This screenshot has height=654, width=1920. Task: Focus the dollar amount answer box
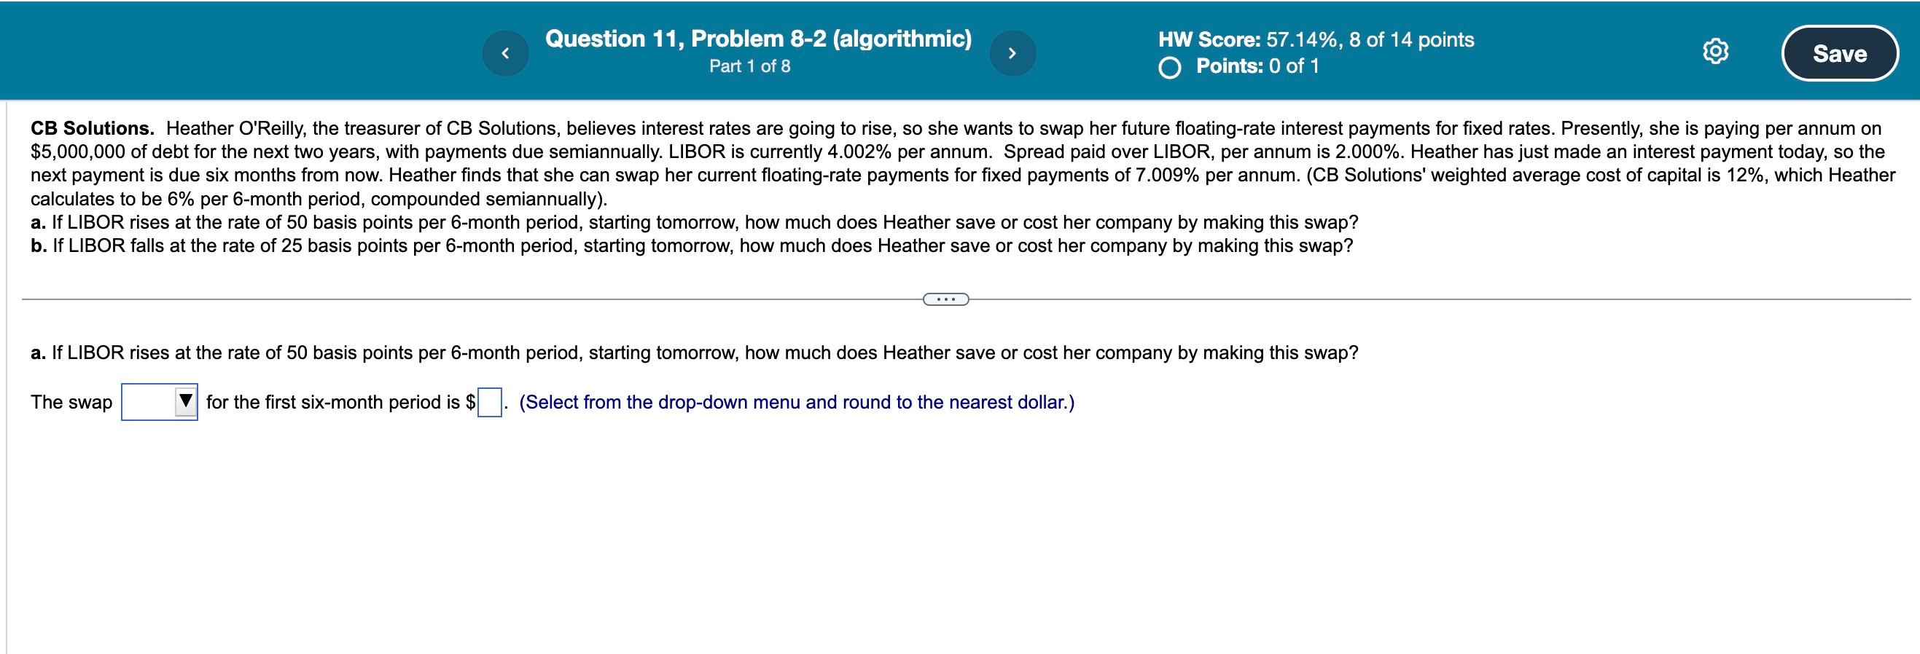pos(489,402)
